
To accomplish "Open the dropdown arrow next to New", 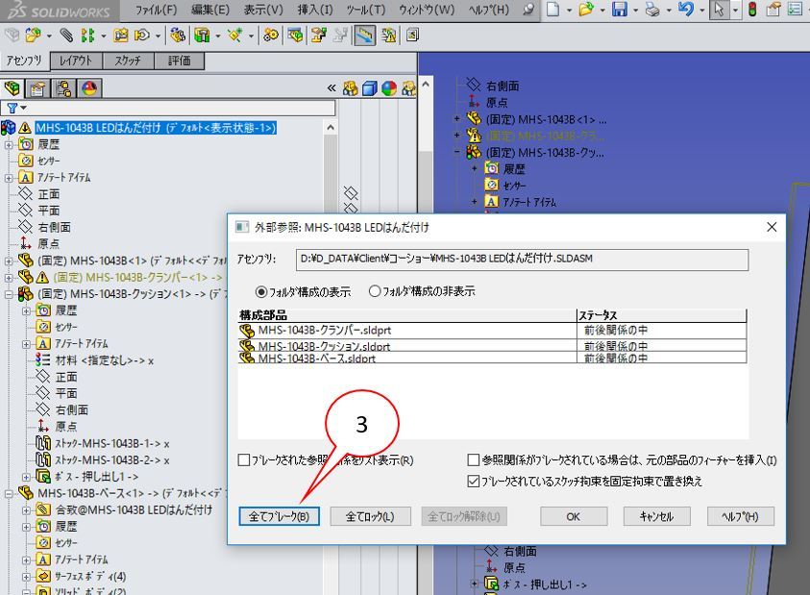I will click(569, 10).
